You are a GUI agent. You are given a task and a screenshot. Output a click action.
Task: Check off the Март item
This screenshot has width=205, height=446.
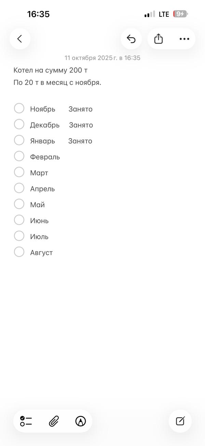point(19,172)
